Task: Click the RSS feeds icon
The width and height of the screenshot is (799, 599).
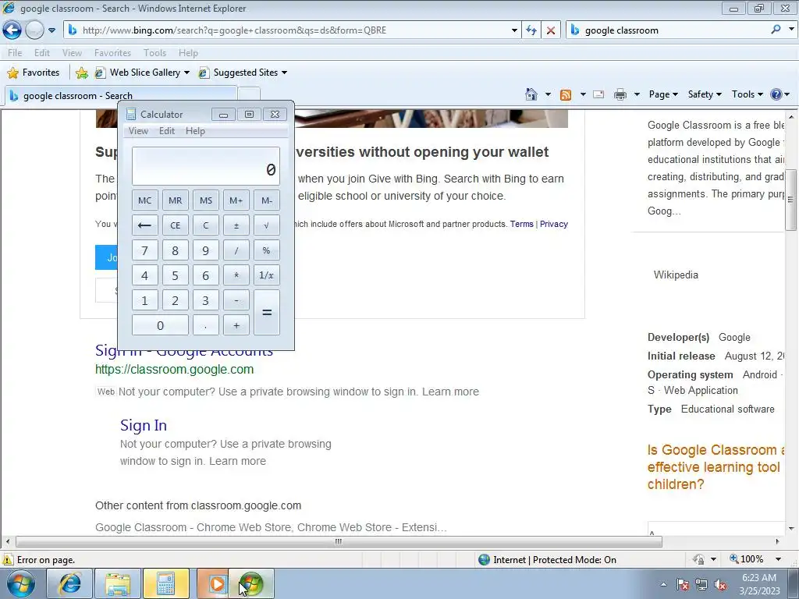Action: click(x=565, y=94)
